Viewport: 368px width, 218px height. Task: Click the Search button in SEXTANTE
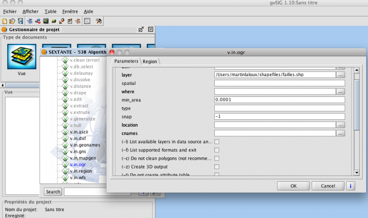click(x=53, y=191)
